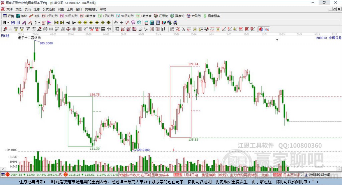
Task: Launch the 赢家轮 wheel tool
Action: 177,16
